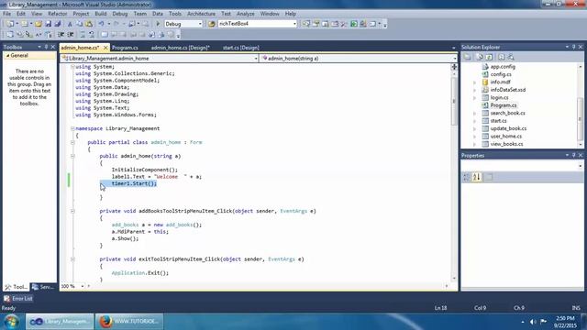Collapse the using directives code block
Screen dimensions: 587x330
click(72, 67)
